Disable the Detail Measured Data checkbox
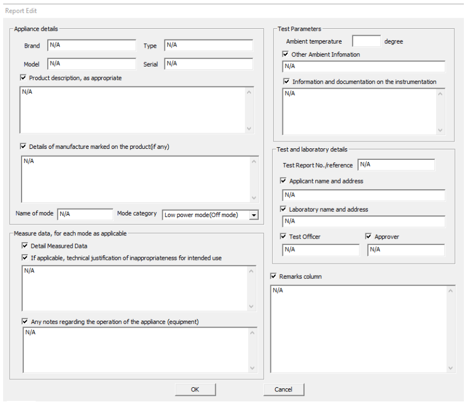466x403 pixels. 25,246
